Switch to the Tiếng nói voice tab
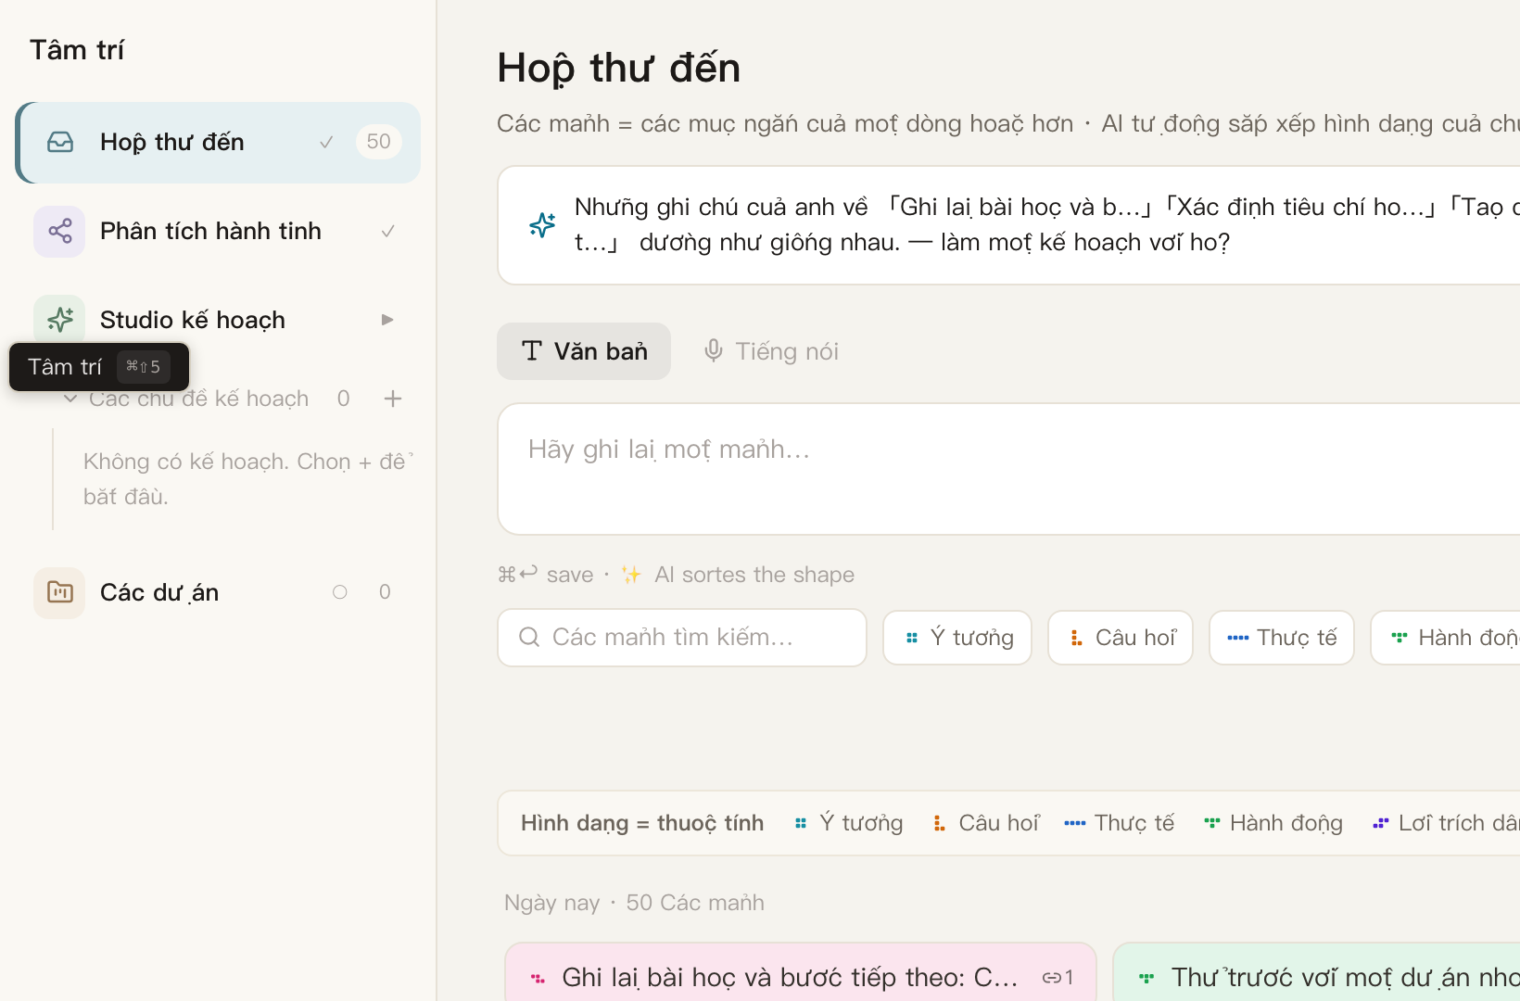1520x1001 pixels. tap(770, 351)
